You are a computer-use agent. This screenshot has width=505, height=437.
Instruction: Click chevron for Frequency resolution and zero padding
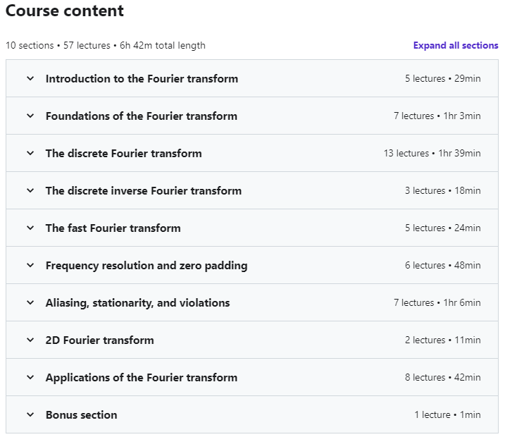click(30, 266)
